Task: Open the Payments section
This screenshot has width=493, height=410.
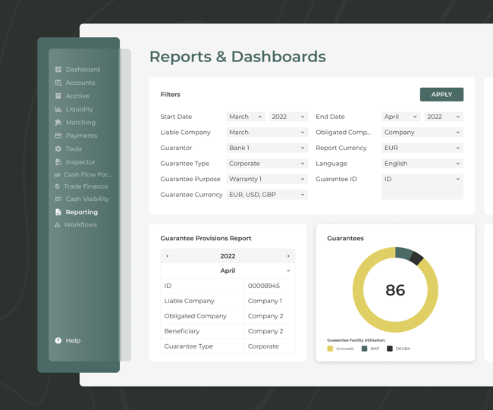Action: pyautogui.click(x=81, y=136)
